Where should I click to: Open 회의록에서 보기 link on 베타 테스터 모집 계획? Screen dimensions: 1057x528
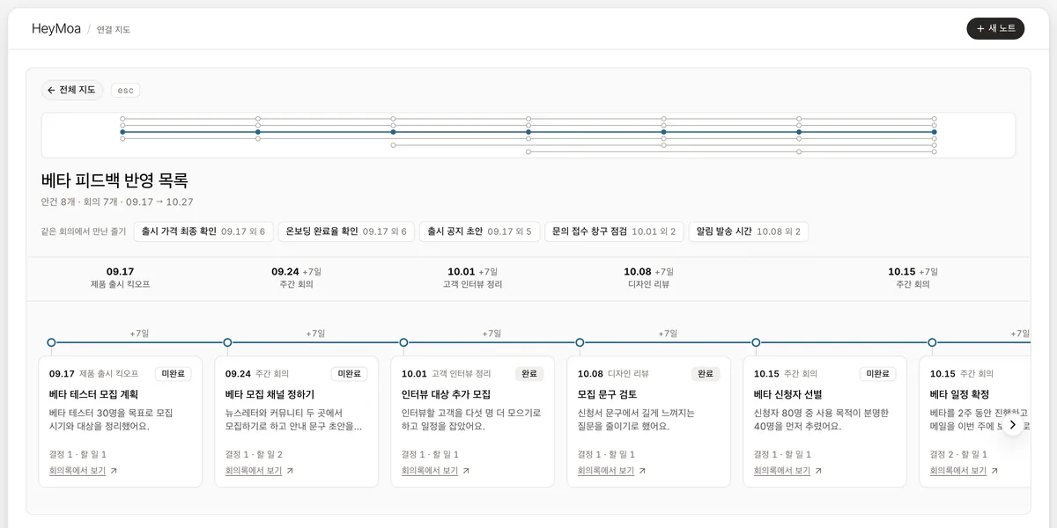[x=78, y=471]
